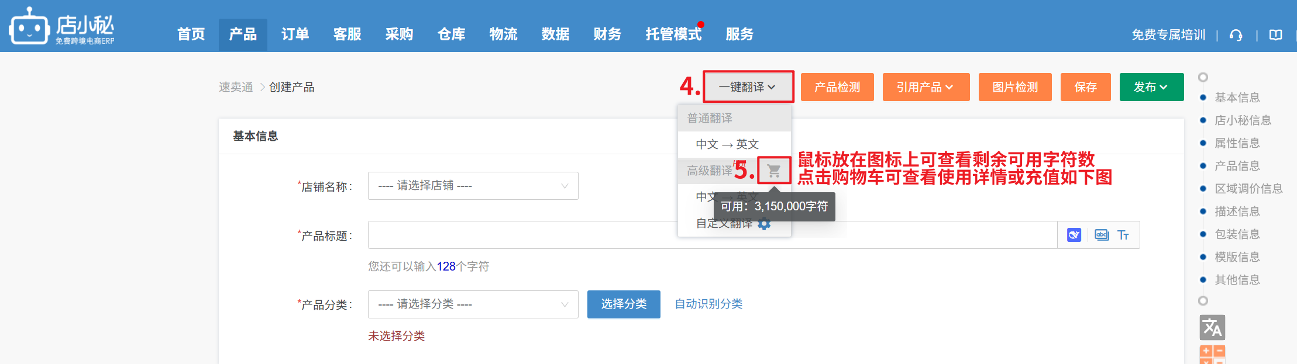Jump to 包装信息 in the side outline
The width and height of the screenshot is (1297, 364).
tap(1237, 234)
